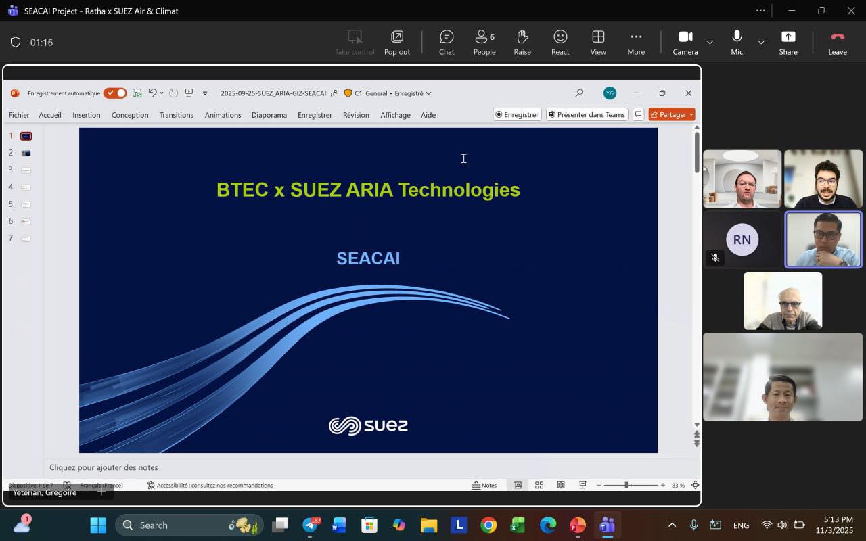Viewport: 866px width, 541px height.
Task: Click Présenter dans Teams button
Action: [587, 115]
